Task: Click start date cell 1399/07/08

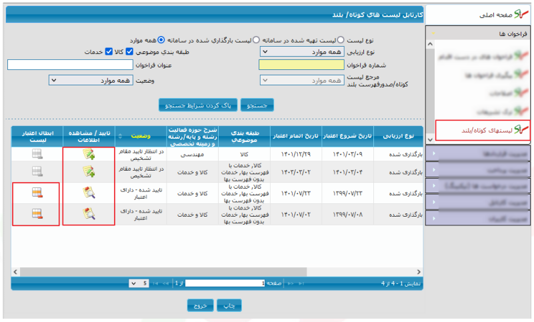Action: [x=347, y=214]
